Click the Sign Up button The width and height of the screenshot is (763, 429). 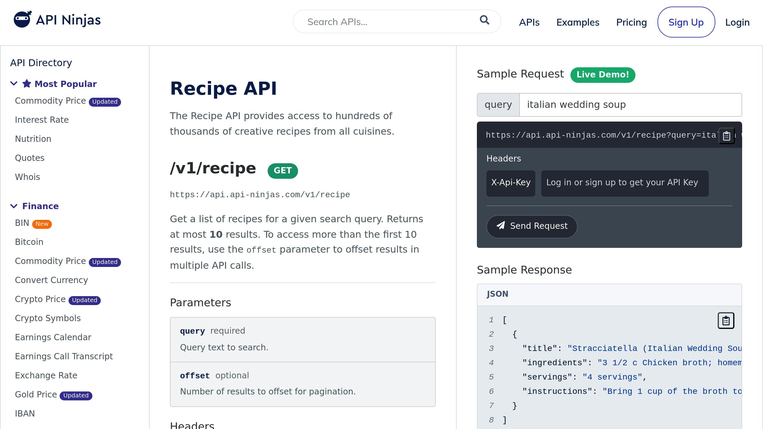686,22
